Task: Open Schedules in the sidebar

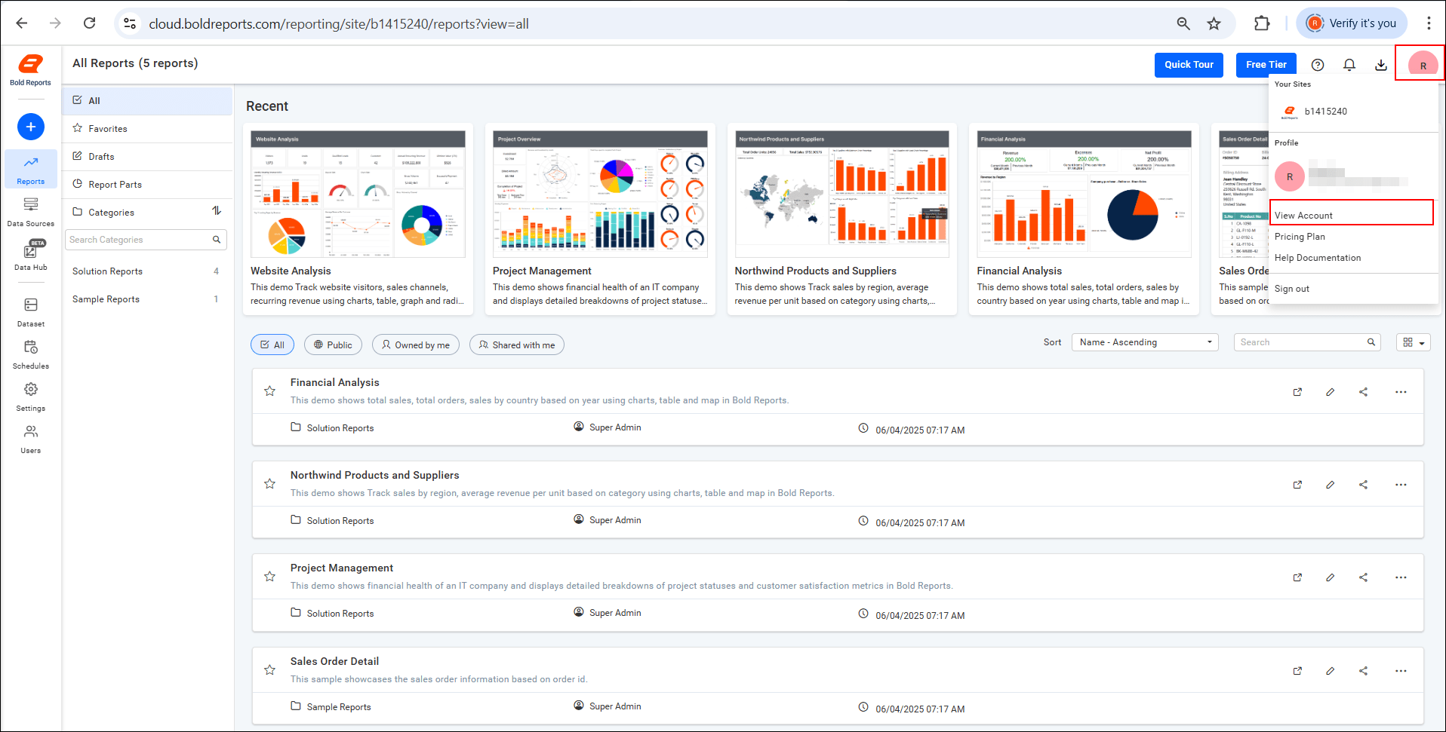Action: 31,354
